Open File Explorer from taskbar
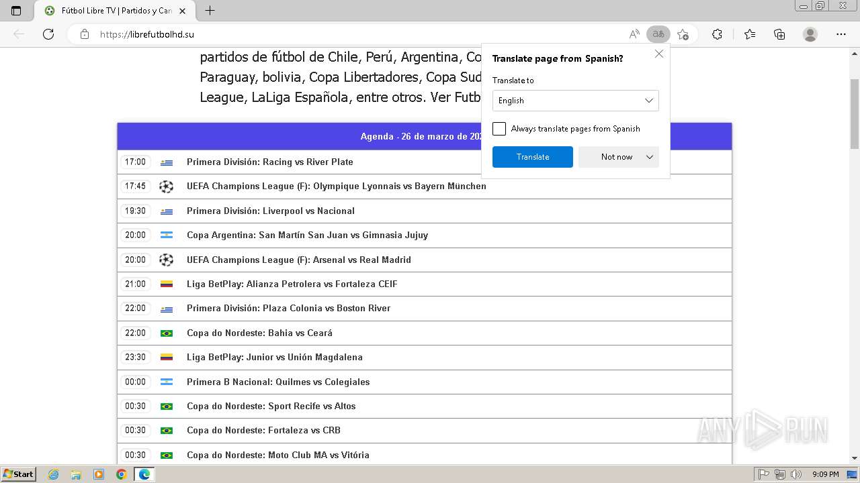This screenshot has height=483, width=860. [76, 474]
